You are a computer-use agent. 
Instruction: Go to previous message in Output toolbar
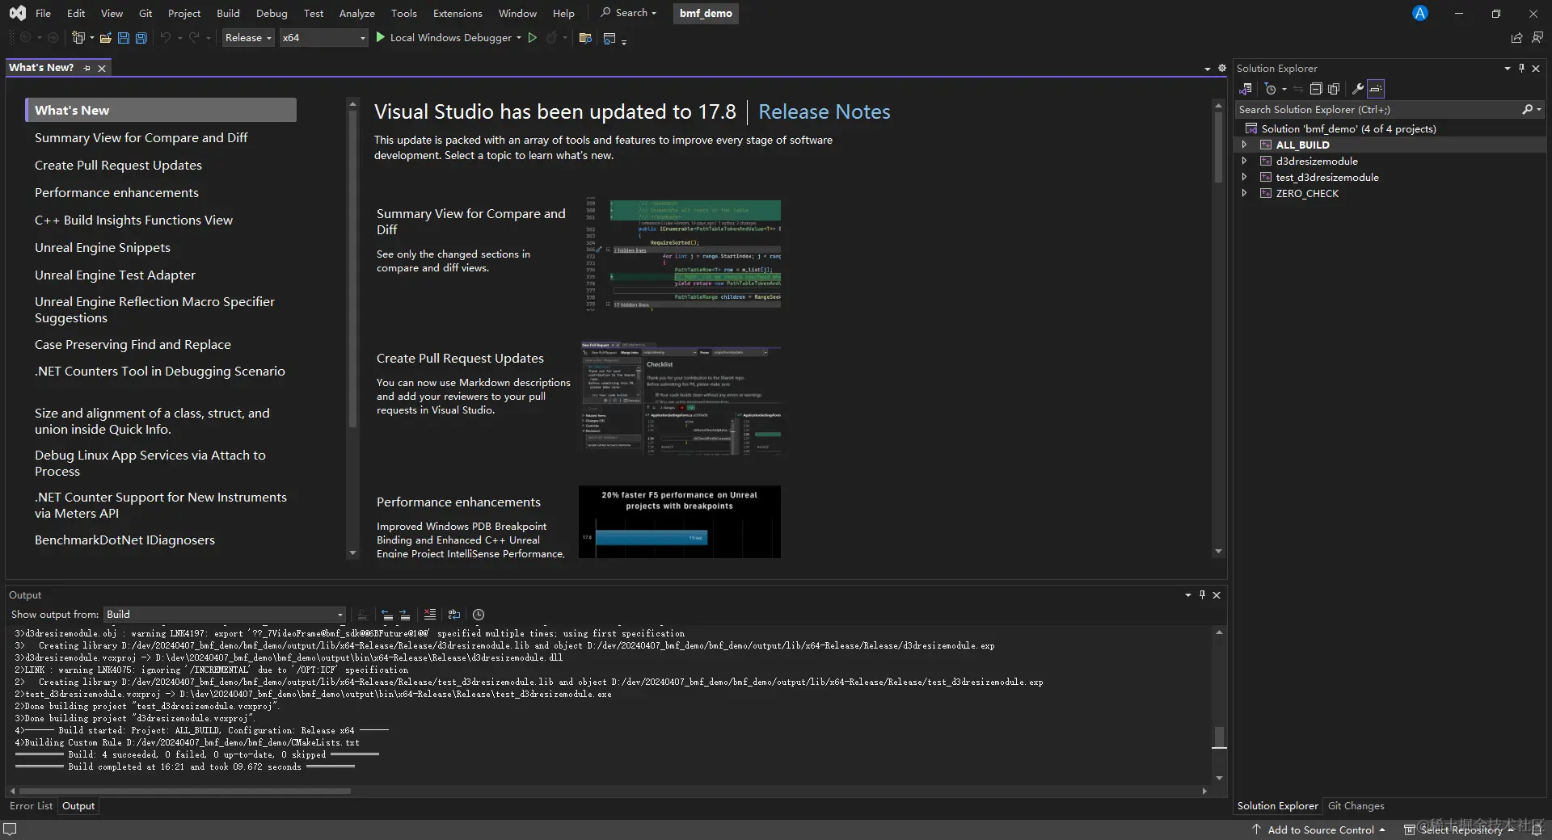coord(387,615)
